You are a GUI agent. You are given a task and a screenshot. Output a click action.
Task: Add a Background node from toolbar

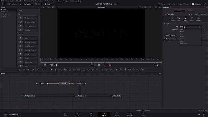[19, 70]
